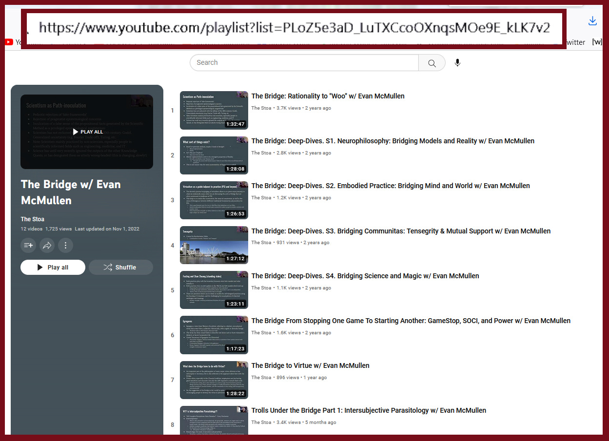The height and width of the screenshot is (441, 609).
Task: Click the "1,725 views" playlist text
Action: pyautogui.click(x=59, y=229)
